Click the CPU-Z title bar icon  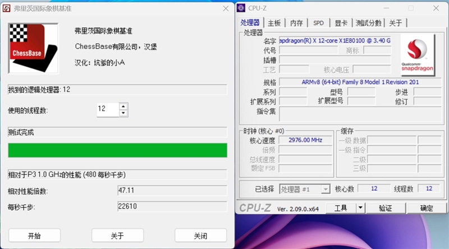coord(241,8)
